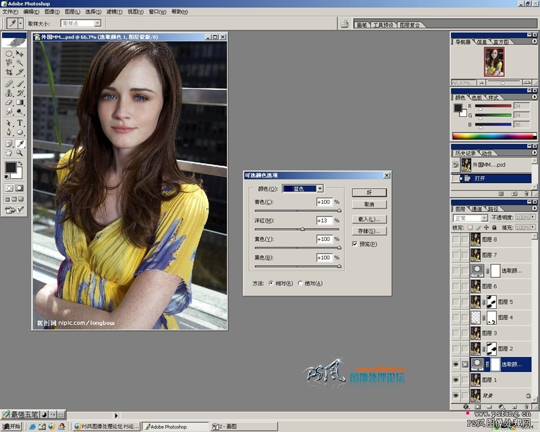Open the 滤镜 filter menu

click(114, 11)
